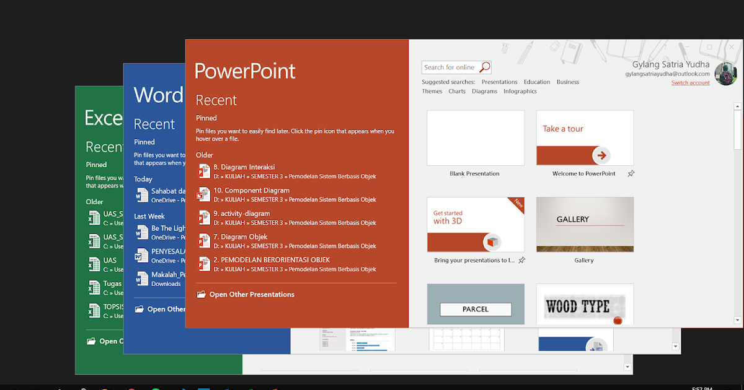Open the Get started with 3D template

[476, 225]
